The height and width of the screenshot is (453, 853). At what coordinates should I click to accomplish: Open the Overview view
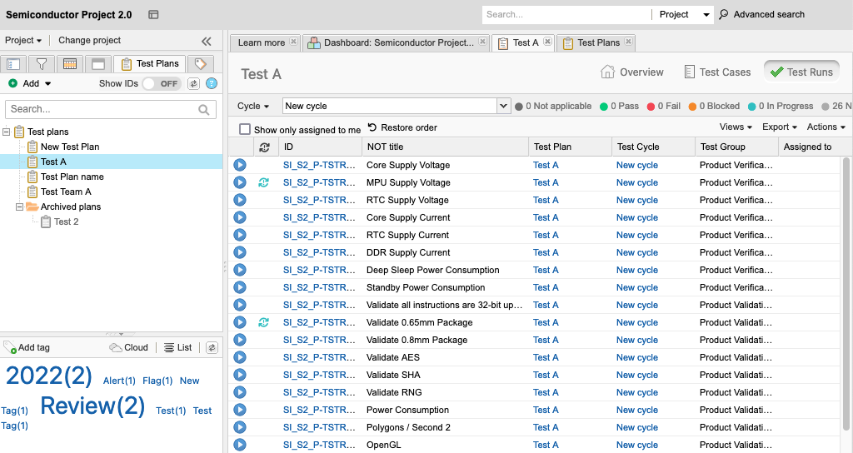pyautogui.click(x=631, y=72)
